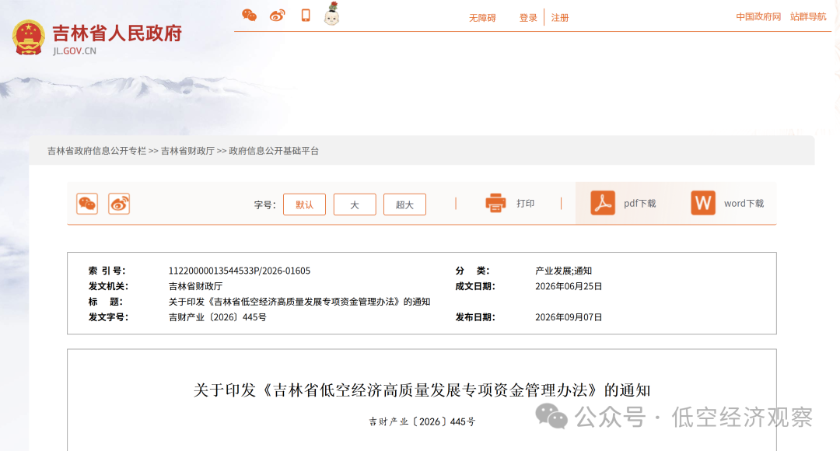
Task: Click the WeChat icon in top header
Action: 249,16
